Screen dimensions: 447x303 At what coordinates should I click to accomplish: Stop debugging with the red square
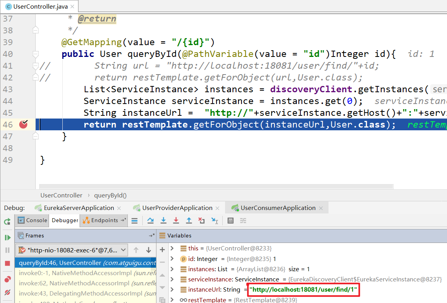click(7, 263)
